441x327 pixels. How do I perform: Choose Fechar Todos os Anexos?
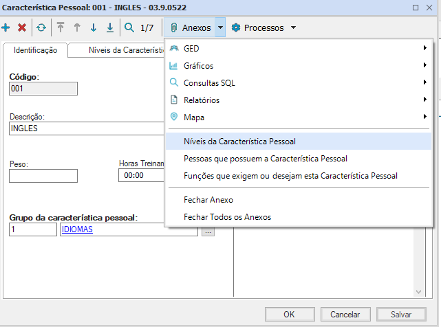(x=227, y=217)
